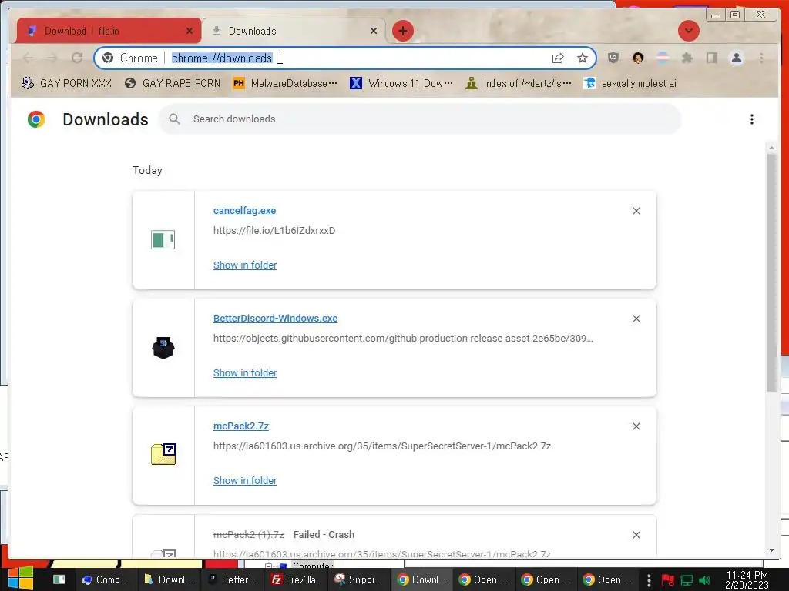
Task: Open green app icon on taskbar
Action: [59, 579]
